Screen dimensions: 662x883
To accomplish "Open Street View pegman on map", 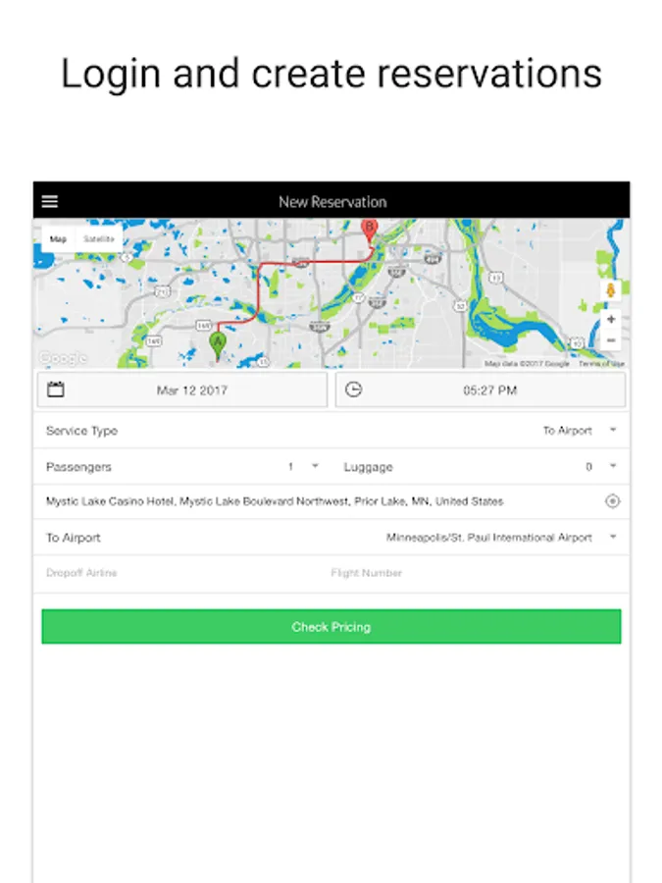I will click(x=610, y=290).
